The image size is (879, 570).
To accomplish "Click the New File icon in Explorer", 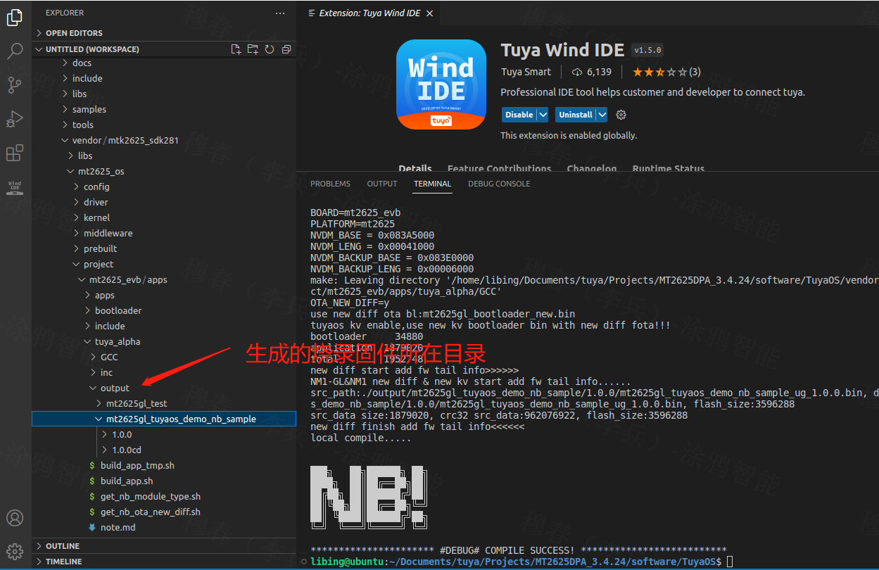I will pyautogui.click(x=236, y=49).
